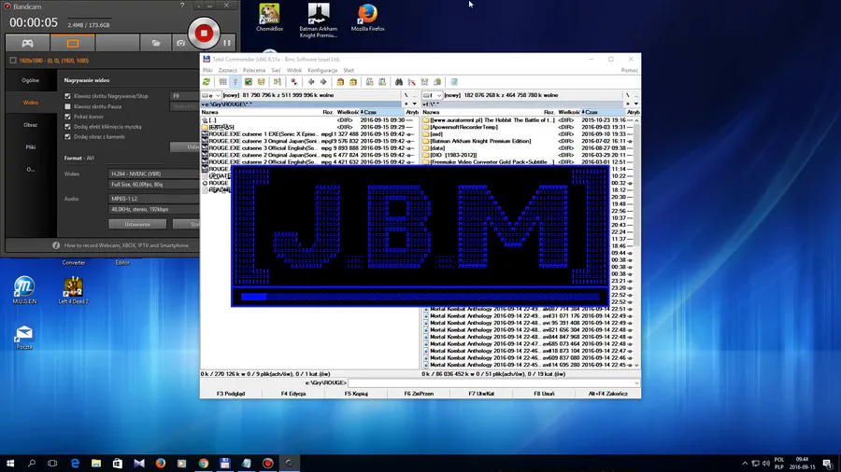Click the notepad icon at toolbar end
Viewport: 841px width, 472px height.
454,82
